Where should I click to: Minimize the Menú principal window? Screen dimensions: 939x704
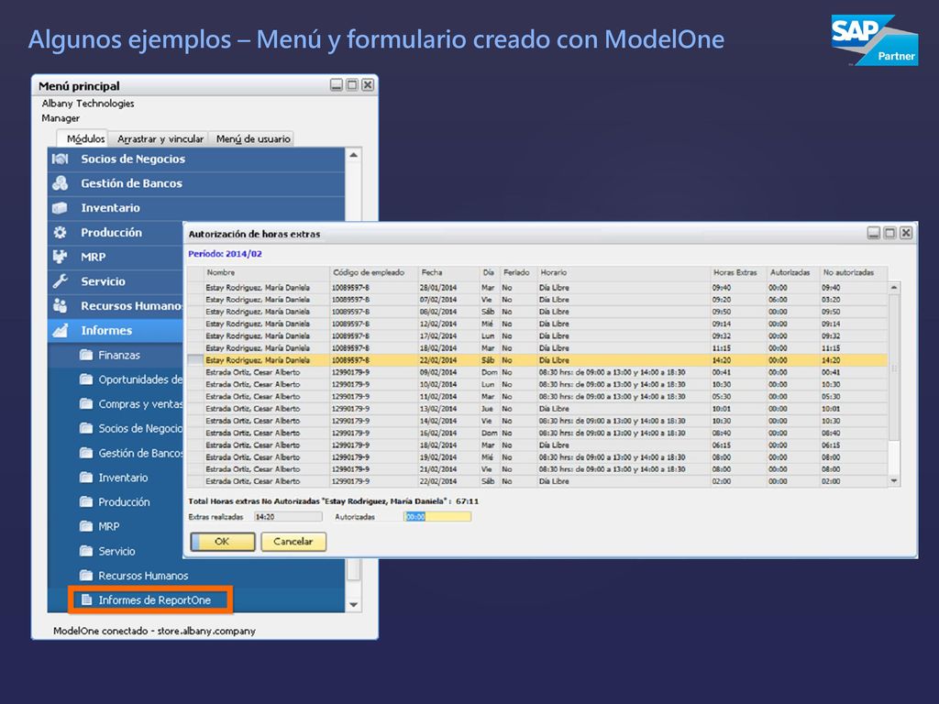(337, 85)
